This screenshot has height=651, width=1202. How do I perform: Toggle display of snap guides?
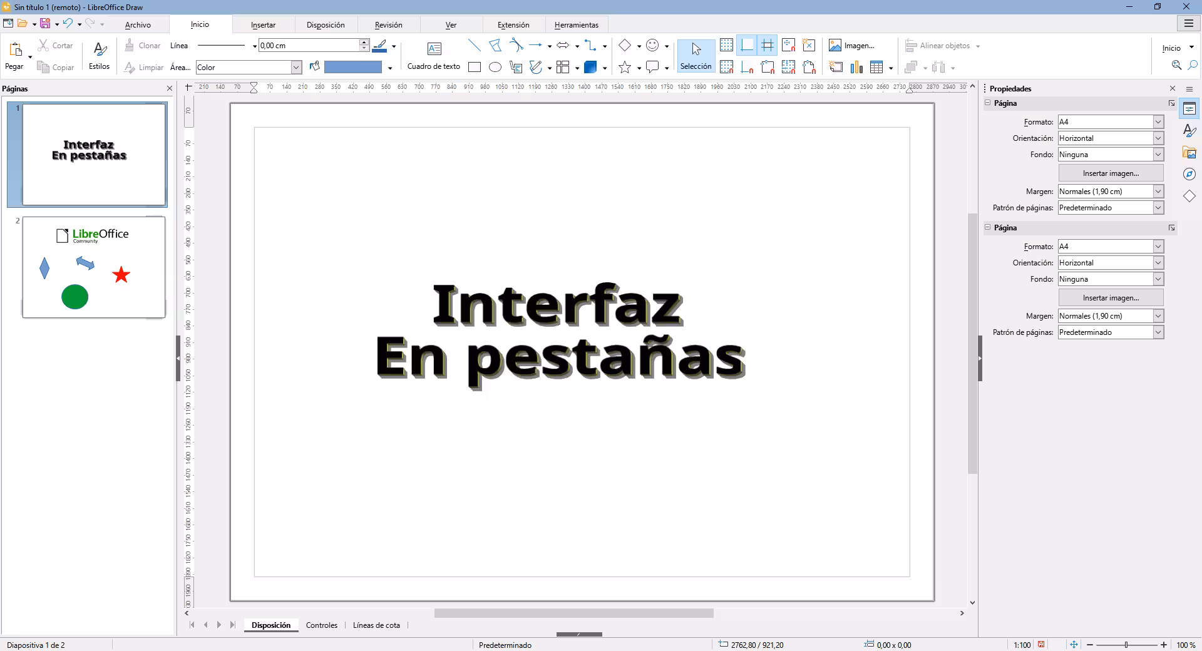click(x=747, y=46)
